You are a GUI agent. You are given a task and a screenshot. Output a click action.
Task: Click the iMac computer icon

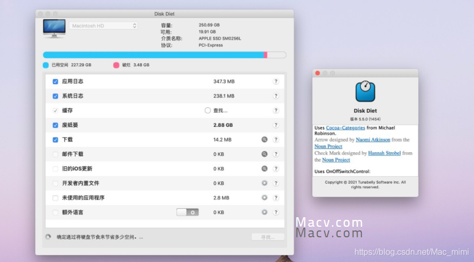[x=54, y=28]
